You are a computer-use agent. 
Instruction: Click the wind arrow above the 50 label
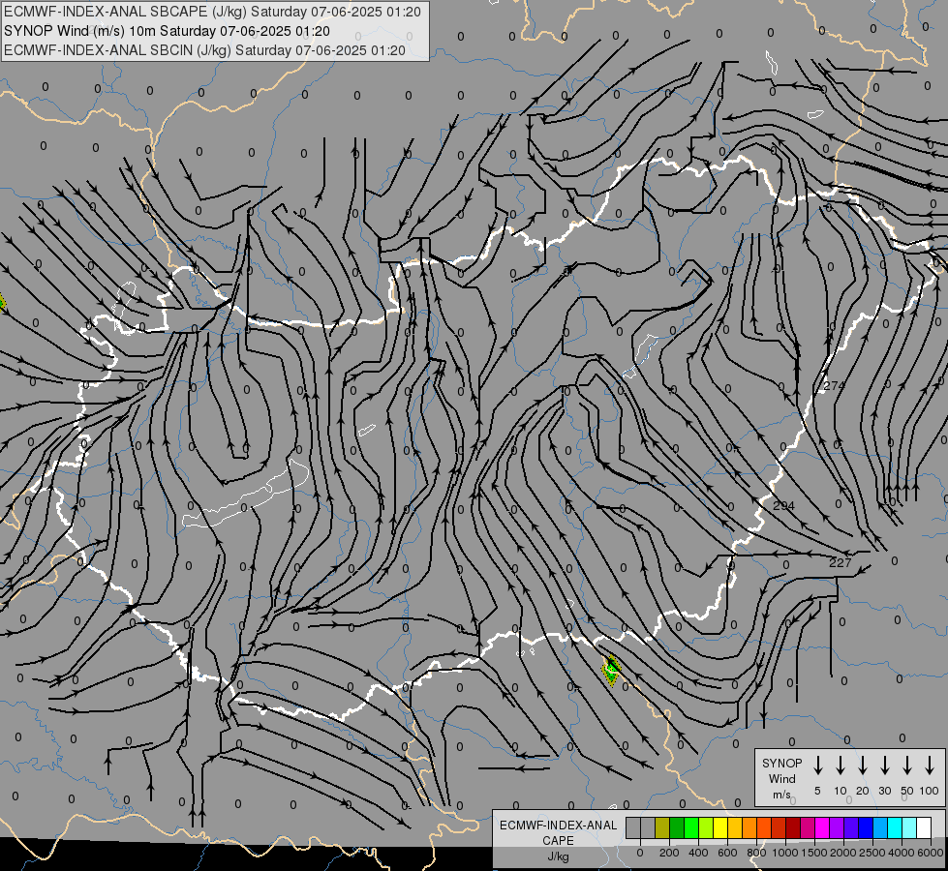pos(907,766)
